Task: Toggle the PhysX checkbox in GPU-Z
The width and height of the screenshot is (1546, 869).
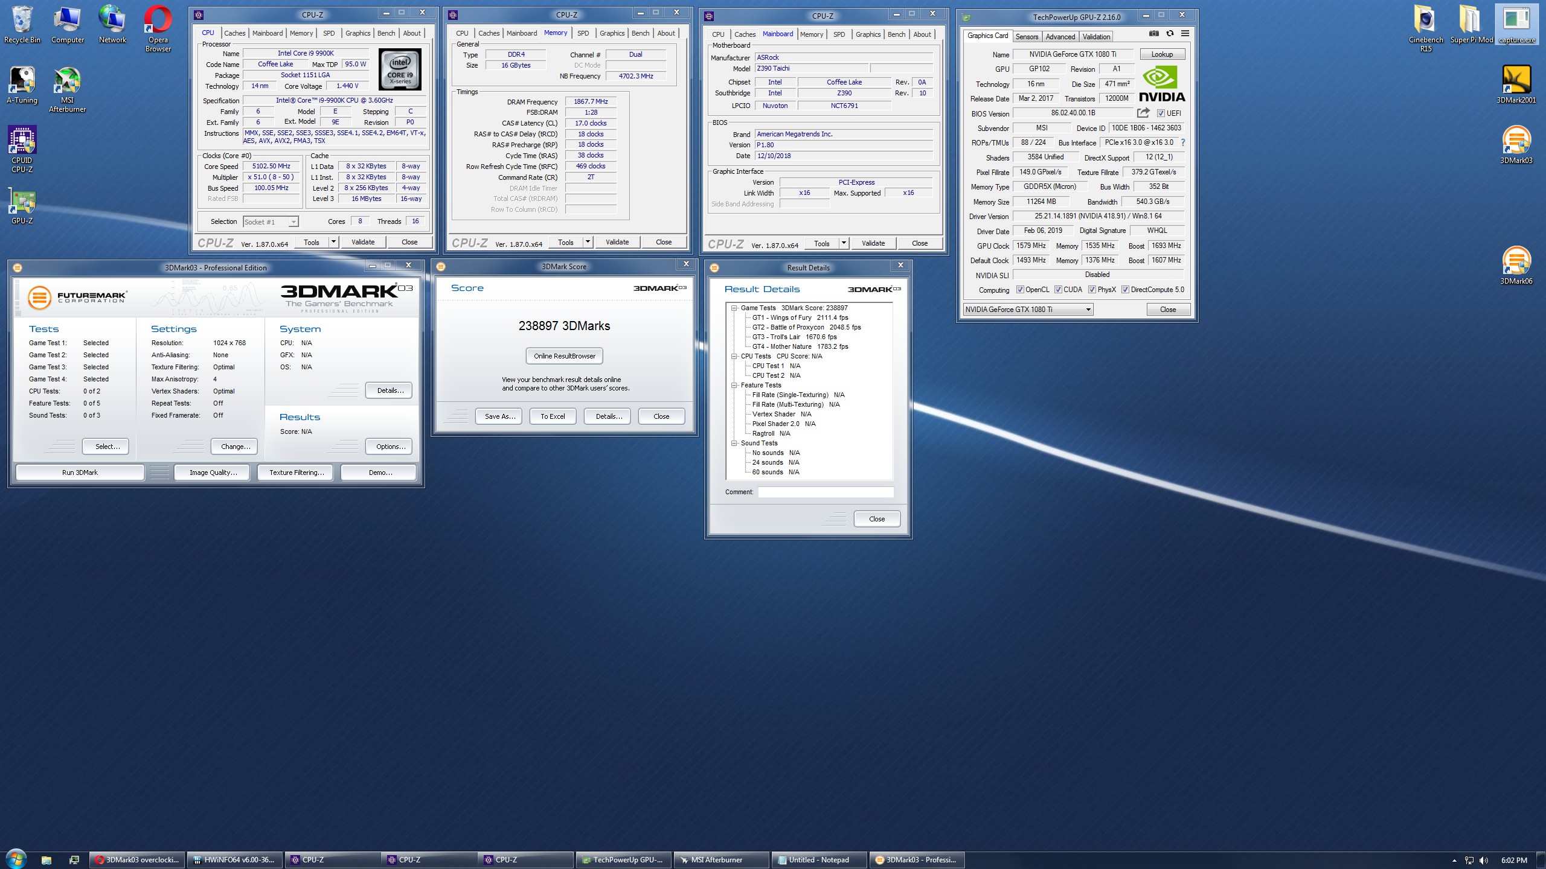Action: click(x=1092, y=290)
